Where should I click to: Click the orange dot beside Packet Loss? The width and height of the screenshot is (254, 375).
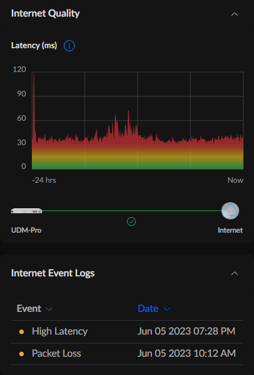pos(22,354)
